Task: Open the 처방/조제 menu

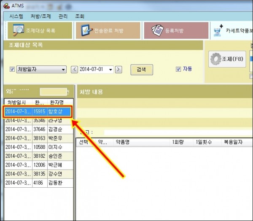Action: [x=40, y=16]
